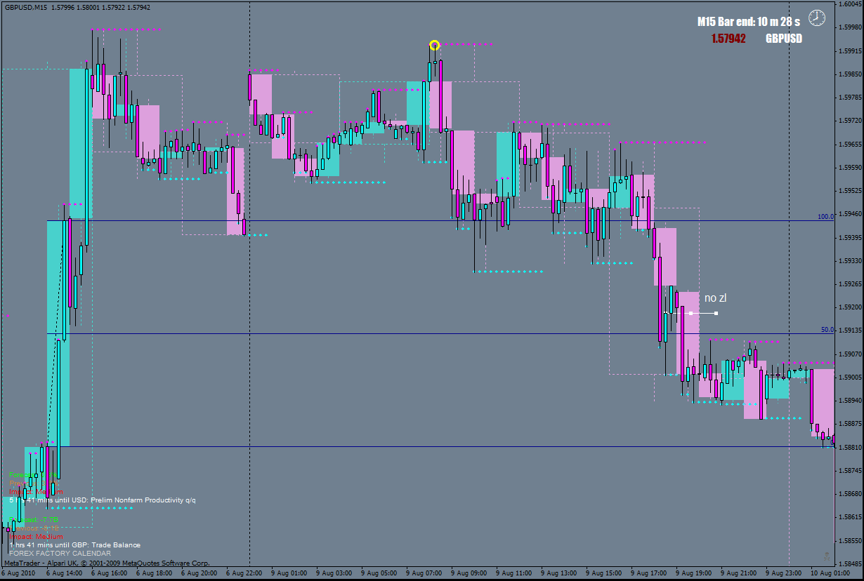864x581 pixels.
Task: Click the 'FOREX FACTORY CALENDAR' label
Action: click(60, 554)
